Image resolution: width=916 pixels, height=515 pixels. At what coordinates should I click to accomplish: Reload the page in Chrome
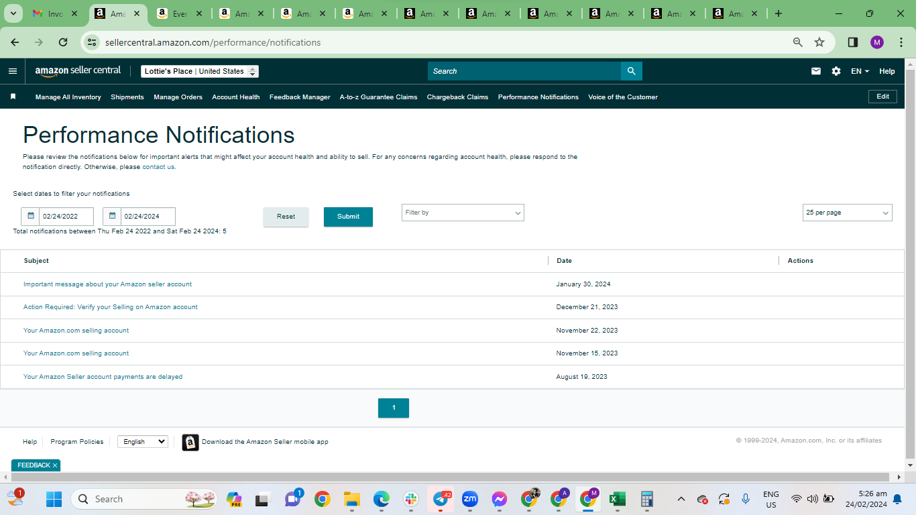[x=63, y=42]
